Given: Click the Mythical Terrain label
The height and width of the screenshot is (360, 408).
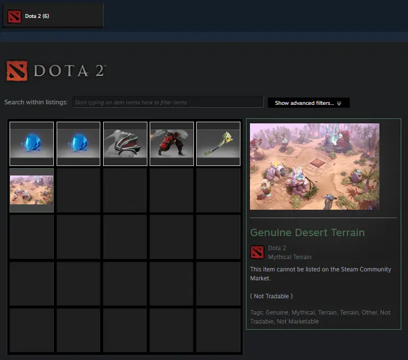Looking at the screenshot, I should pyautogui.click(x=290, y=257).
